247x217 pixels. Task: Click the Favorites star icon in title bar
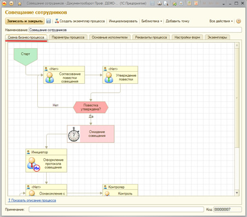tap(20, 3)
